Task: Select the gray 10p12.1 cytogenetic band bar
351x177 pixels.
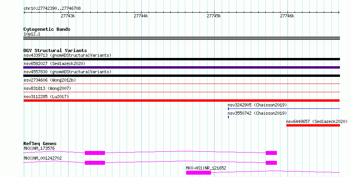Action: (181, 38)
